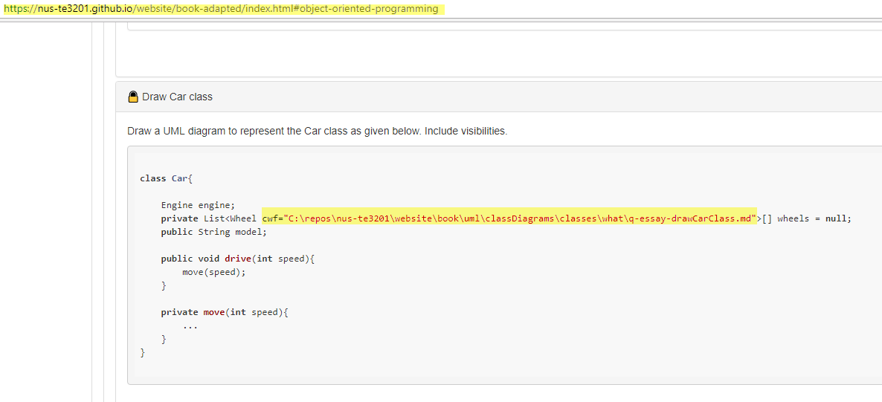Focus the address bar URL
Image resolution: width=882 pixels, height=402 pixels.
tap(224, 9)
